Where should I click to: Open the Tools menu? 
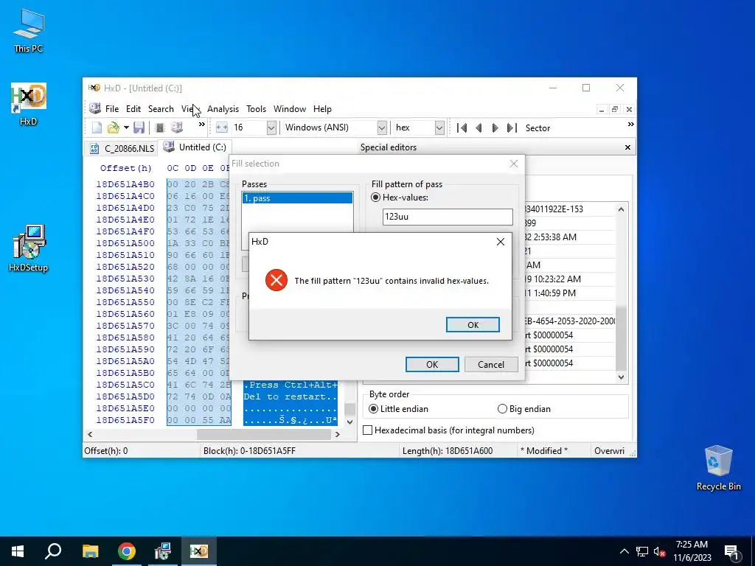coord(256,109)
